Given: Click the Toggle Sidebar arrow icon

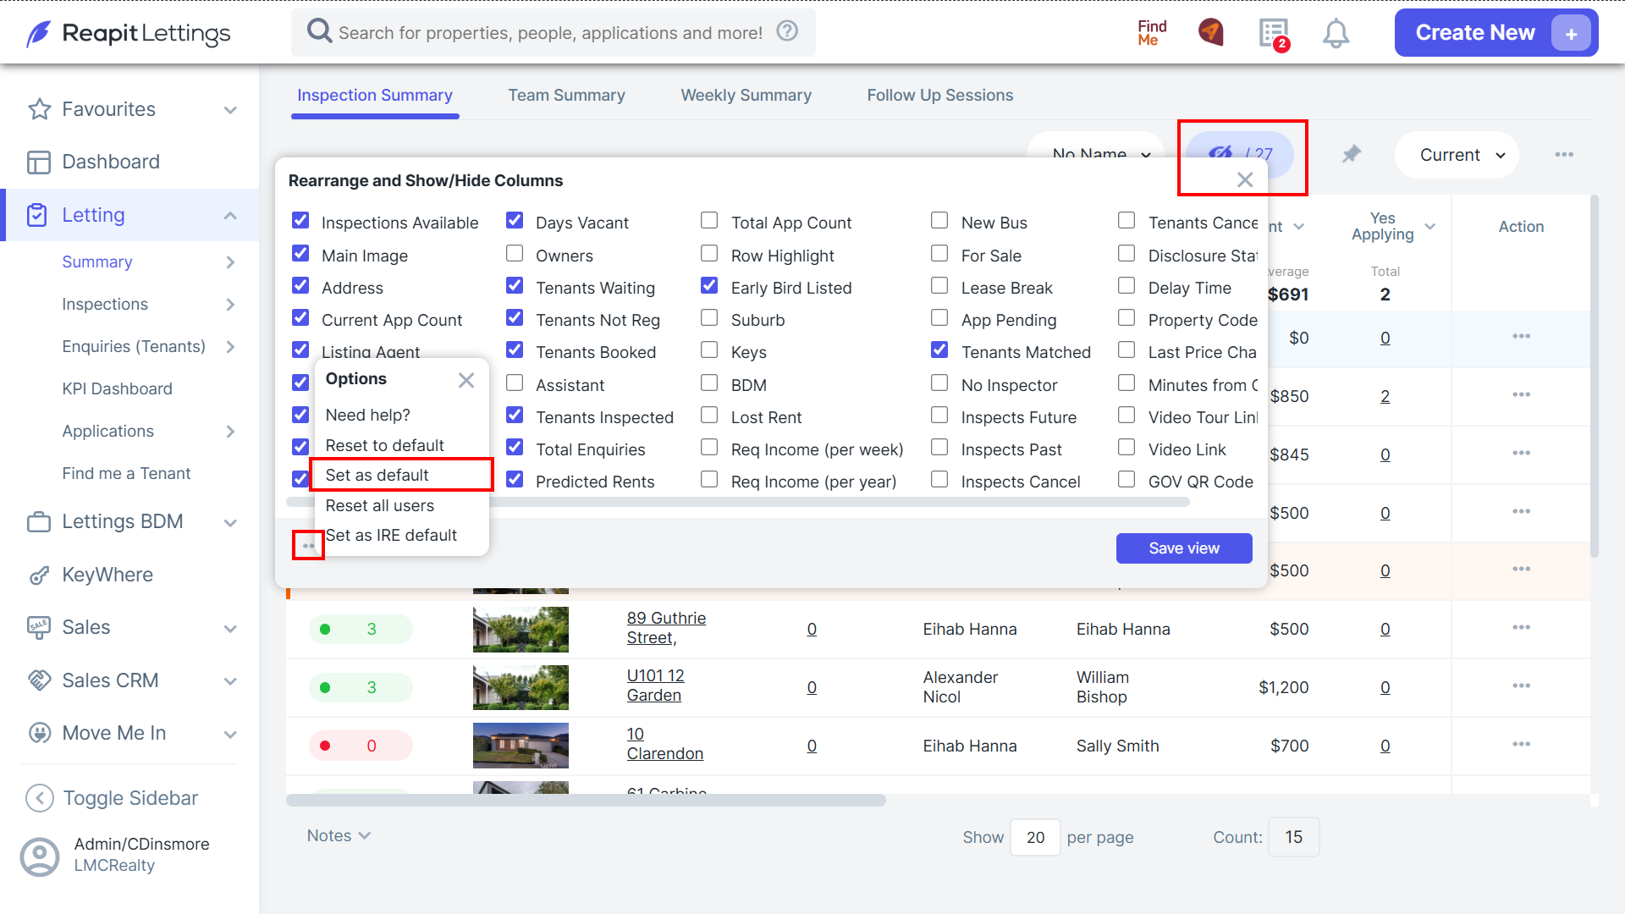Looking at the screenshot, I should click(x=40, y=797).
